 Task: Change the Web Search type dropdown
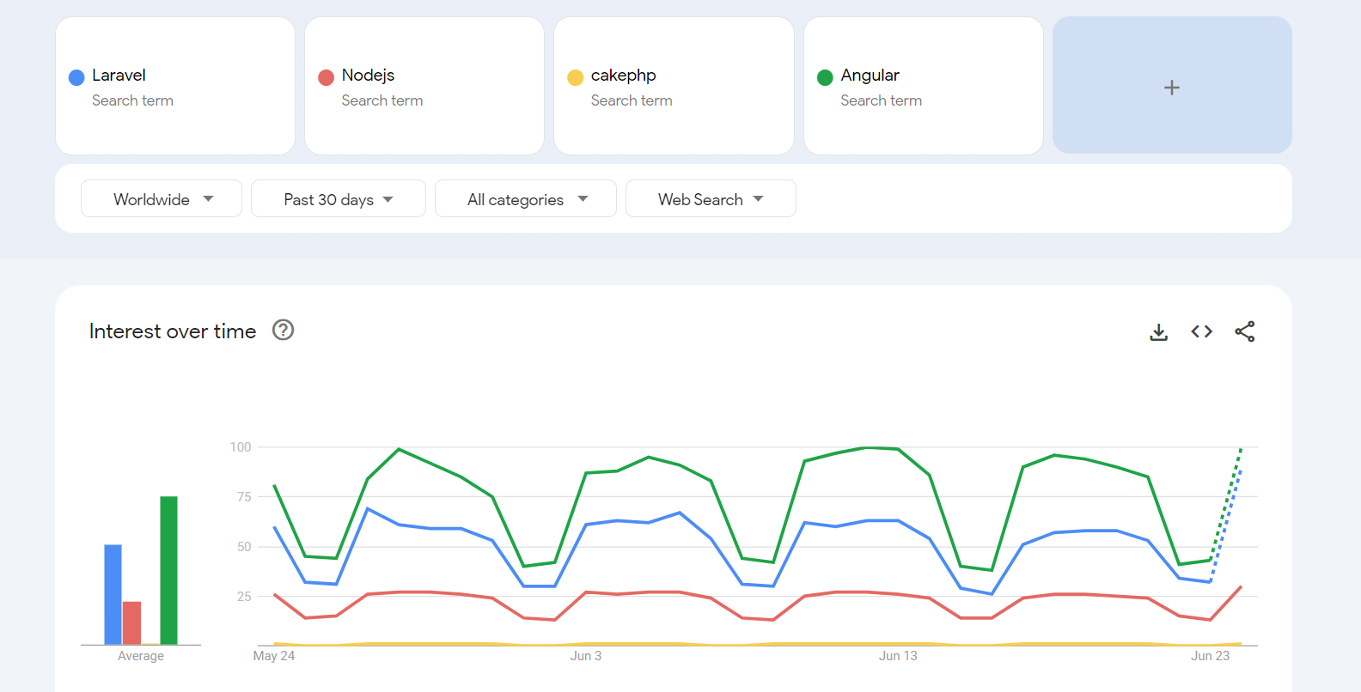[710, 199]
